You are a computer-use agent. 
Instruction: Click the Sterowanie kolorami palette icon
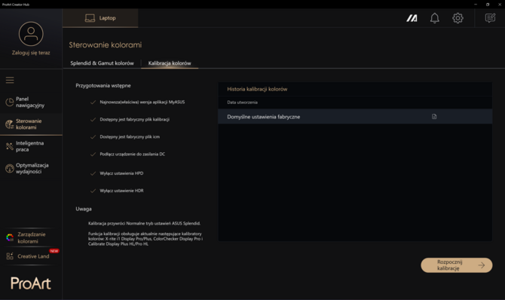click(10, 124)
